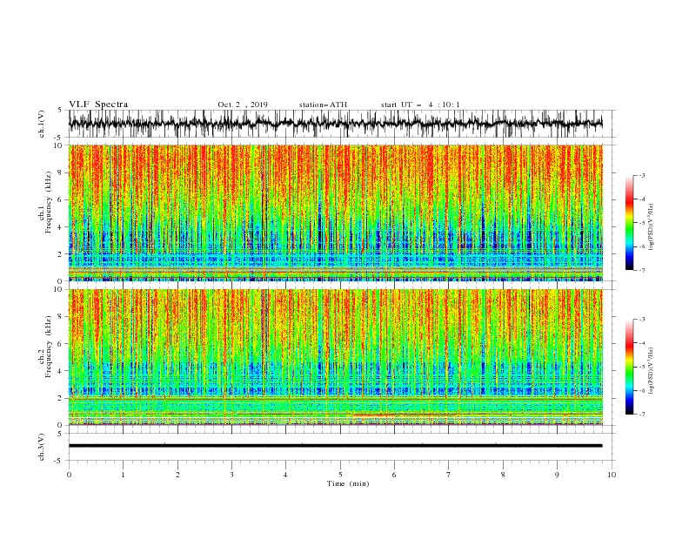Click the "-3" label on ch.2 colorbar
Image resolution: width=689 pixels, height=533 pixels.
point(642,320)
